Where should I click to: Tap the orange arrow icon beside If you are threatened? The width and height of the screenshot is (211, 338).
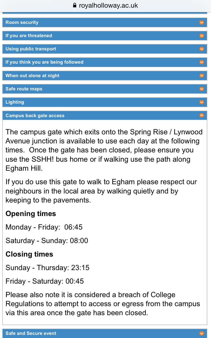click(201, 36)
